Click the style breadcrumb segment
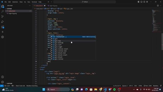163x92 pixels. coord(60,9)
